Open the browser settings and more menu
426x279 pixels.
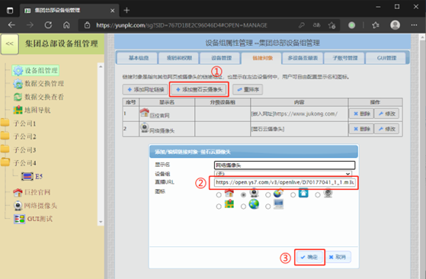414,25
